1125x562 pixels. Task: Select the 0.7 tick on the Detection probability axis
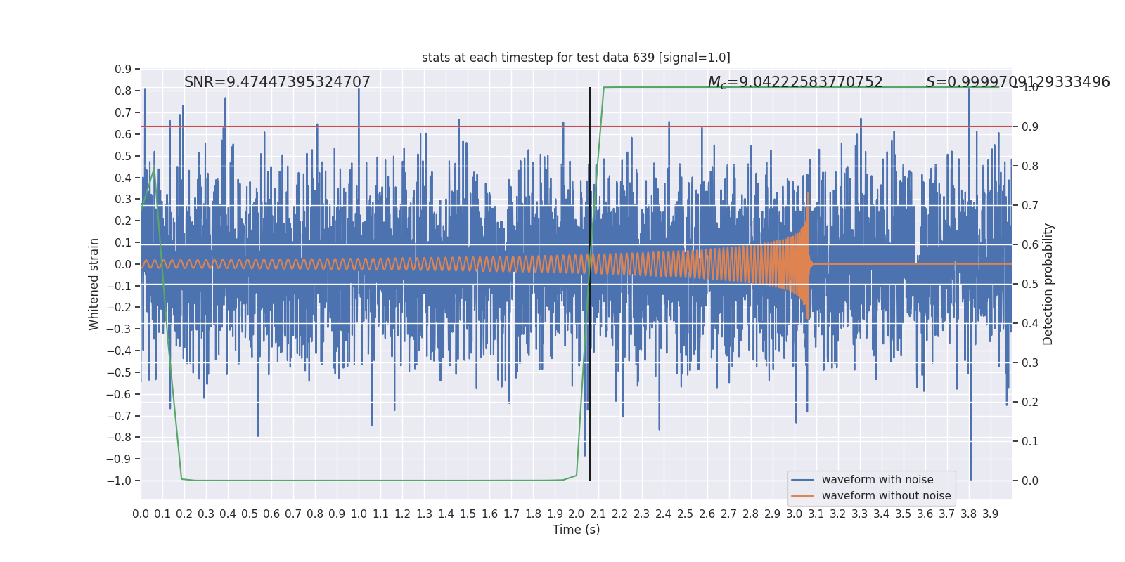[x=1030, y=205]
